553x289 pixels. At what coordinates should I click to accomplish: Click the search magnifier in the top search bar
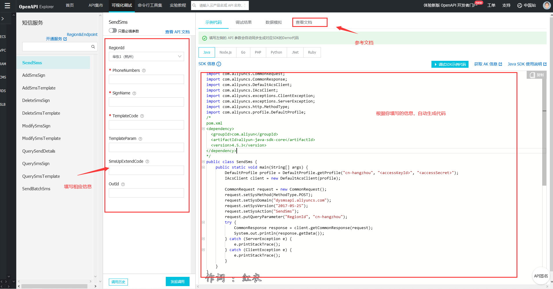coord(194,6)
